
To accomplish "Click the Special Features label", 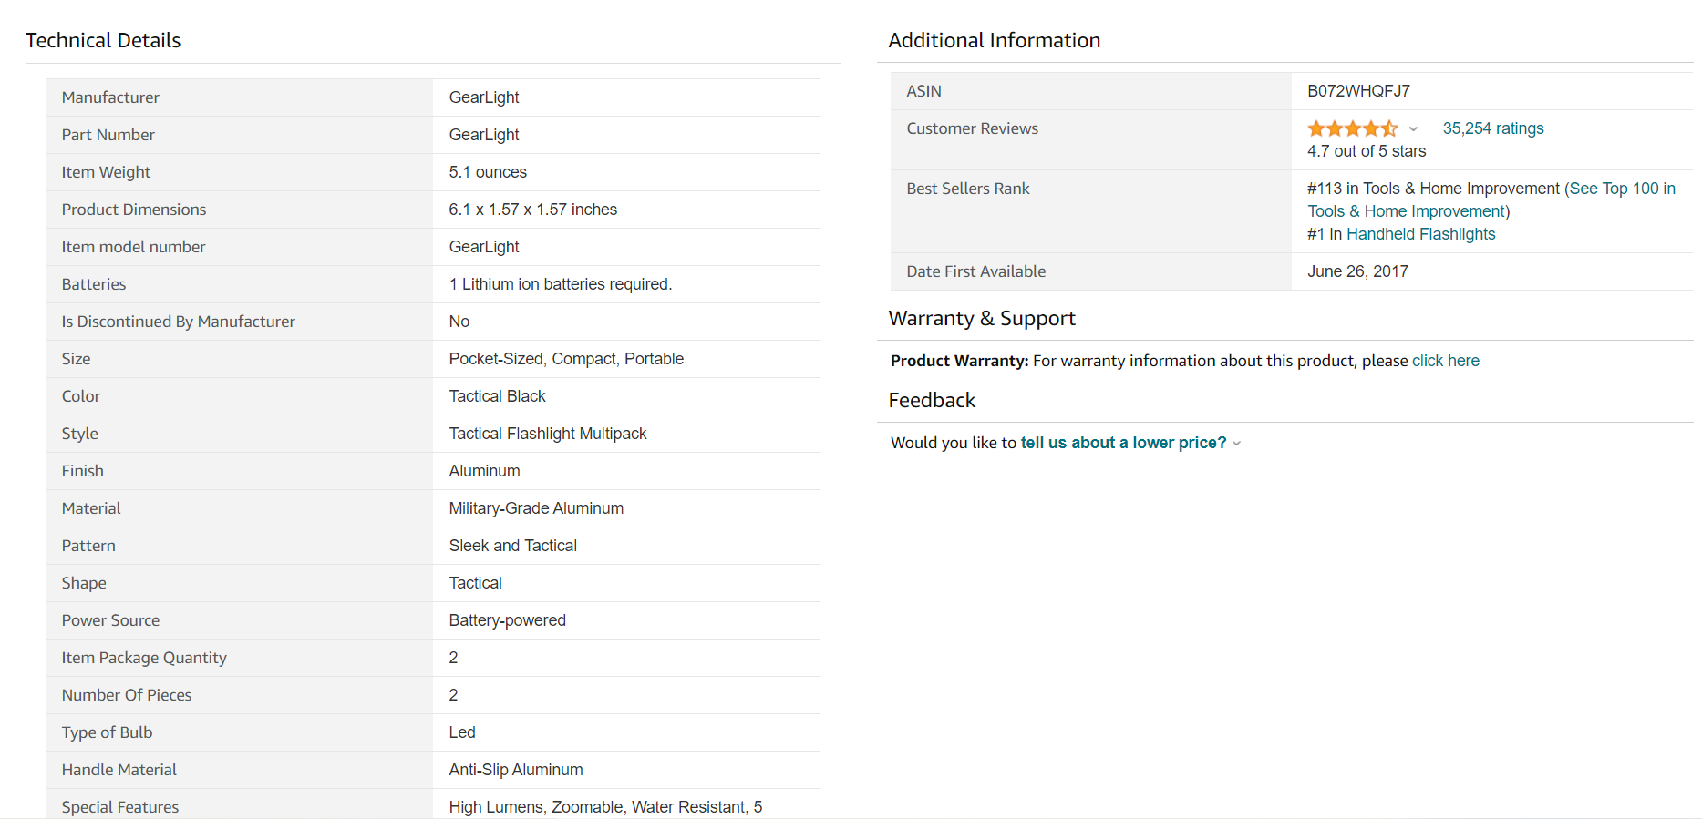I will 120,807.
